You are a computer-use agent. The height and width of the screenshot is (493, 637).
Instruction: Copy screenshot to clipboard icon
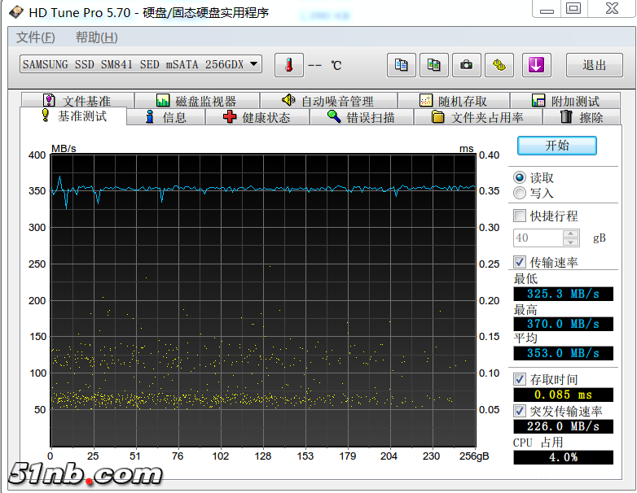pos(434,65)
